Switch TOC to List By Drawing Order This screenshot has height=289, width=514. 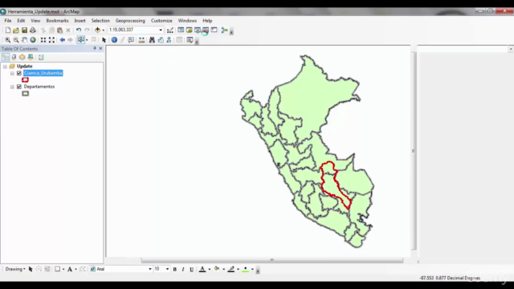(x=6, y=57)
